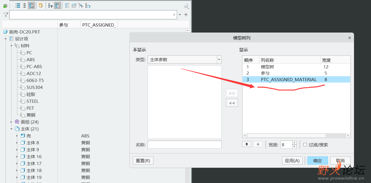Click the 名称 input field
Viewport: 371px width, 183px height.
click(x=184, y=145)
